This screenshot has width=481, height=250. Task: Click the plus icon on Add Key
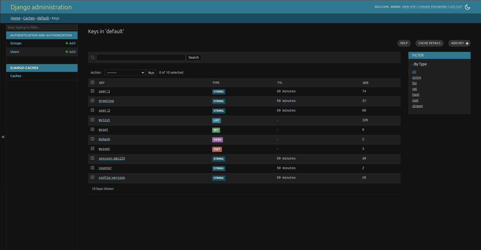[467, 43]
